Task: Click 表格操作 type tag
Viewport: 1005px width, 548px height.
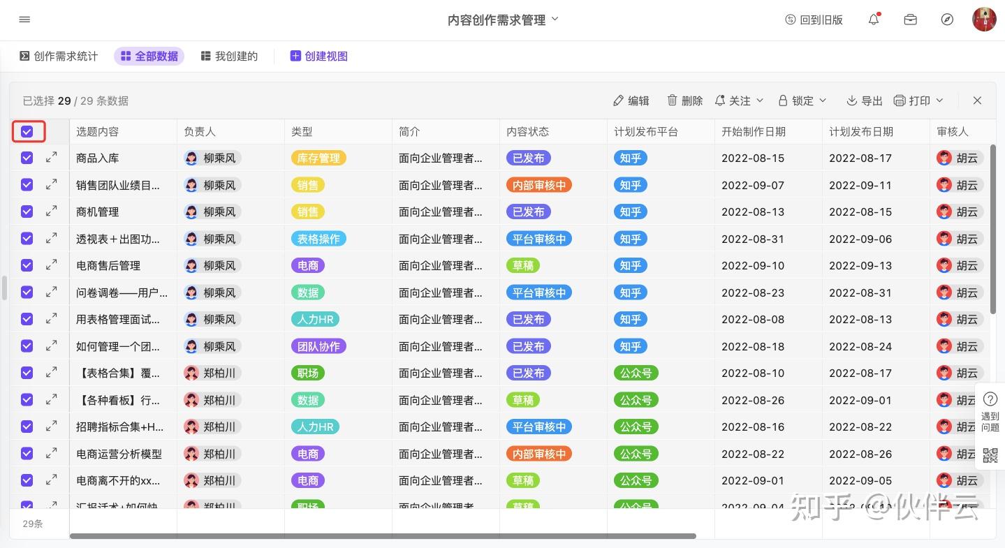Action: (318, 239)
